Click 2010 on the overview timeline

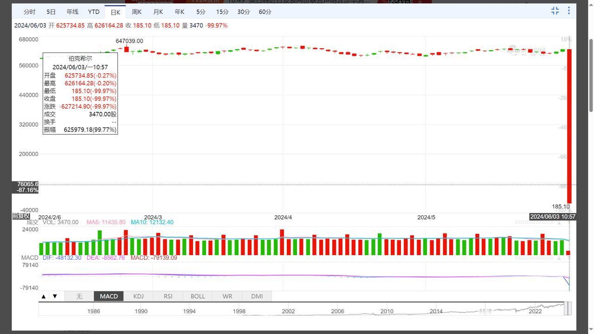pyautogui.click(x=387, y=311)
